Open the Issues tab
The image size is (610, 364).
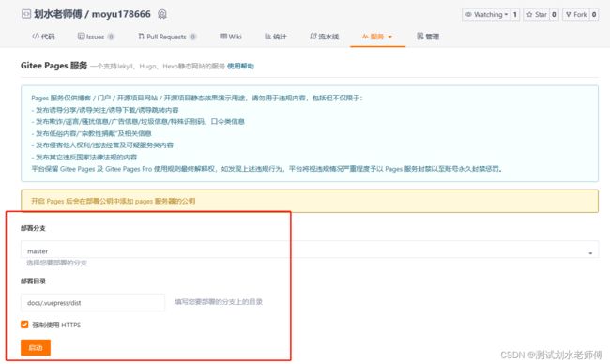click(x=96, y=37)
